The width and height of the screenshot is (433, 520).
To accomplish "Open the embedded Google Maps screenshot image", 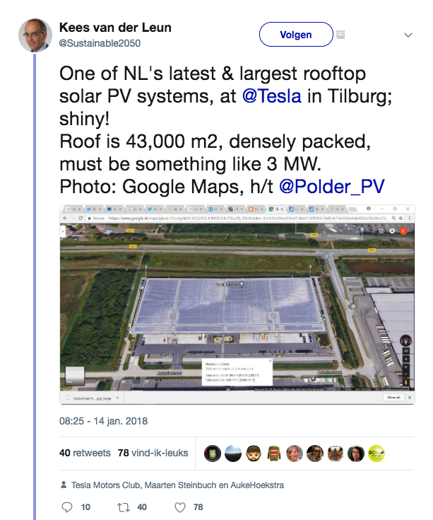I will (x=237, y=304).
